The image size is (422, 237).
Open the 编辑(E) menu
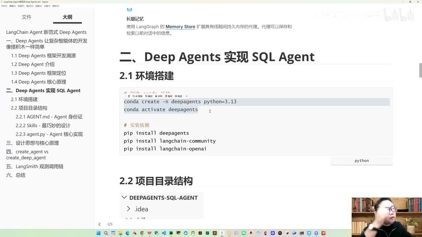13,6
